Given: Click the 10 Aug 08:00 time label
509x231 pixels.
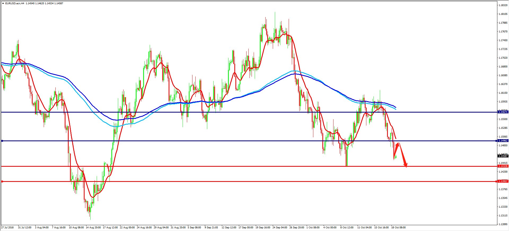Looking at the screenshot, I should pyautogui.click(x=76, y=228).
